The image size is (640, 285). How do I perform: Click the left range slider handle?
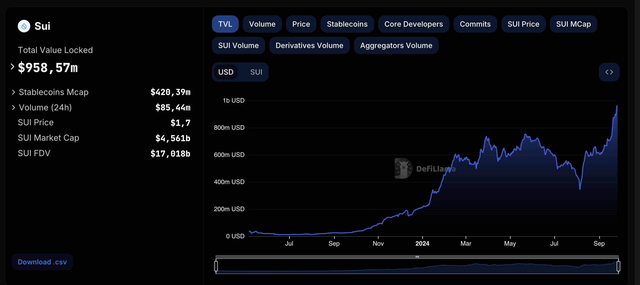216,266
